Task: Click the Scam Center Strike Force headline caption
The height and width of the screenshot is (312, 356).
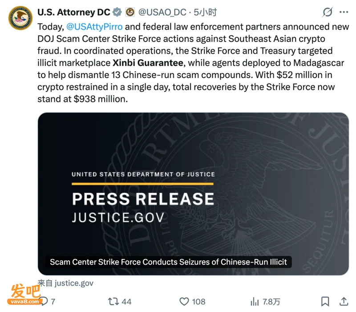Action: (x=168, y=262)
